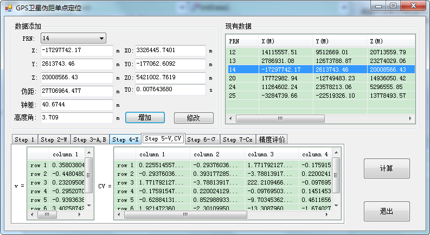The width and height of the screenshot is (430, 235).
Task: Select the PRN 25 data row
Action: [320, 96]
